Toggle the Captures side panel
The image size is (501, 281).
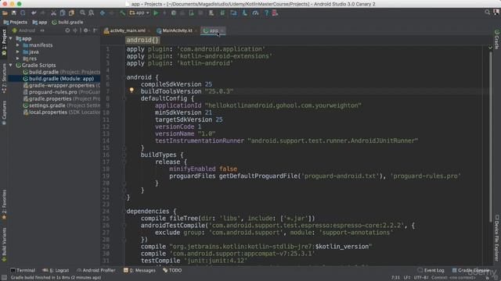[x=4, y=112]
